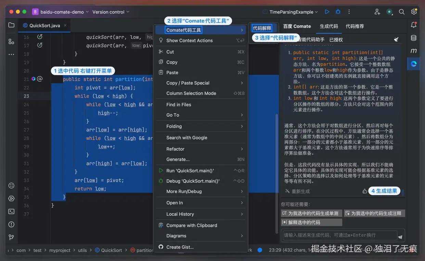Screen dimensions: 425x261
Task: Choose Comate代码工具 in the context menu
Action: (x=201, y=30)
